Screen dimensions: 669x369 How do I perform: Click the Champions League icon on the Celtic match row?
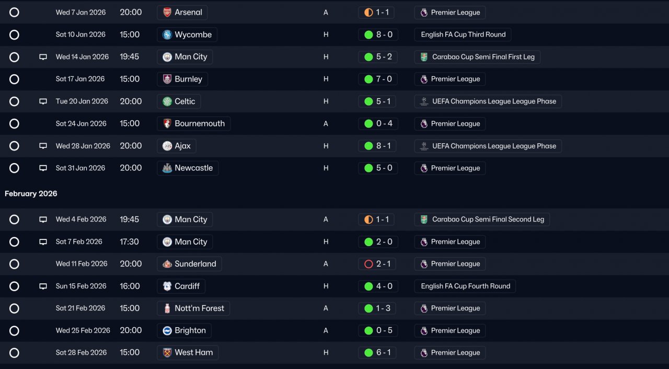tap(424, 101)
